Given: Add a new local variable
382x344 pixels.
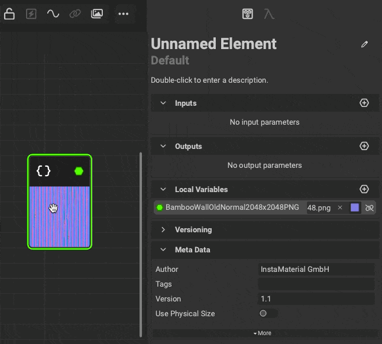Looking at the screenshot, I should (x=364, y=189).
